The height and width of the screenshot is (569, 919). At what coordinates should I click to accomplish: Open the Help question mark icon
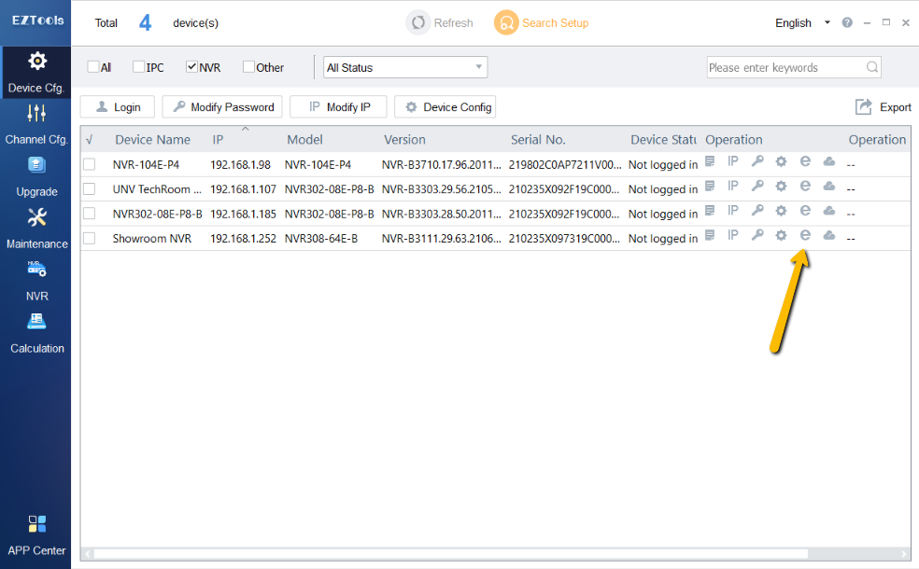(x=847, y=22)
